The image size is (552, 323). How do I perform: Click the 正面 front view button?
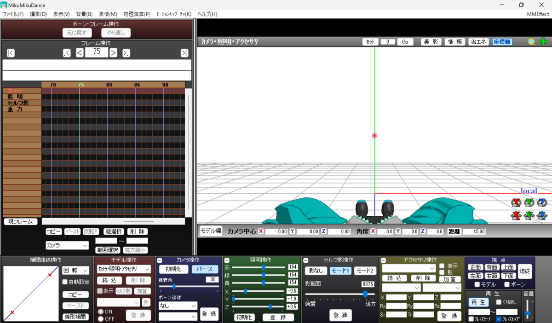[x=475, y=267]
